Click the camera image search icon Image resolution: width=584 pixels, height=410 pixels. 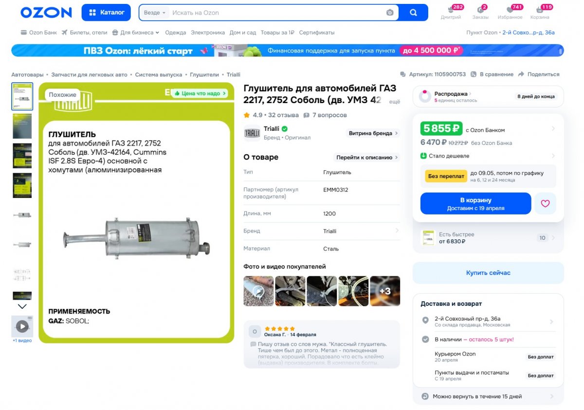[390, 13]
